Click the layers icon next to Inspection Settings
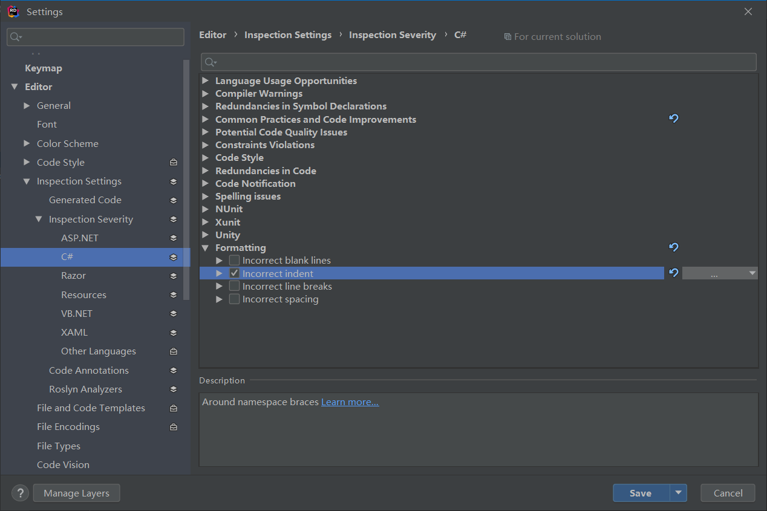This screenshot has width=767, height=511. (174, 181)
